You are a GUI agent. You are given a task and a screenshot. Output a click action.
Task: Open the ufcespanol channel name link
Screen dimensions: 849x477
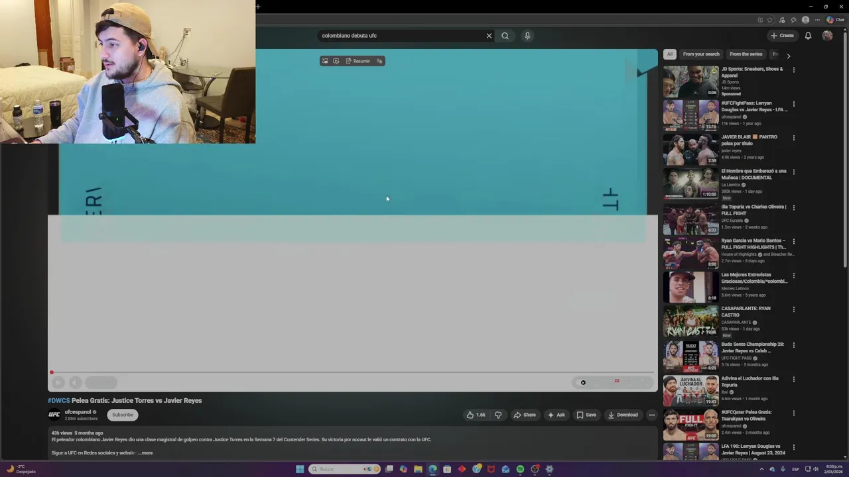[78, 412]
